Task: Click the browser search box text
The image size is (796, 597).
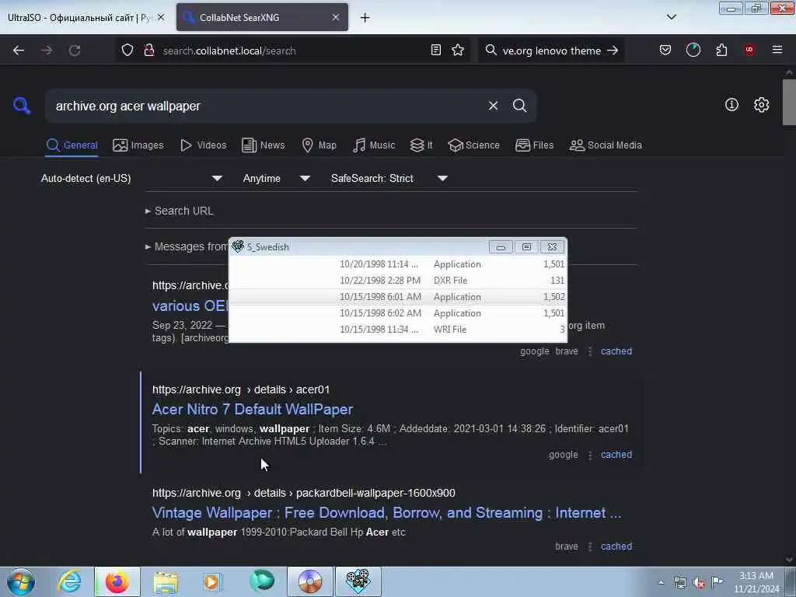Action: [551, 51]
